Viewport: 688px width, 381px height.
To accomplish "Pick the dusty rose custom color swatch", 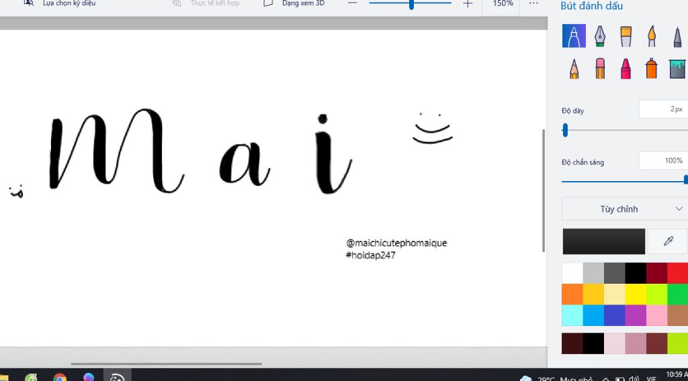I will pyautogui.click(x=636, y=343).
